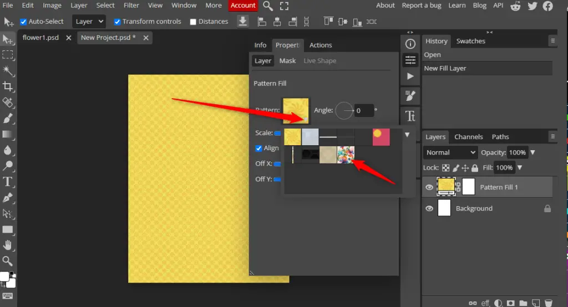The image size is (568, 307).
Task: Toggle the Auto-Select checkbox
Action: pyautogui.click(x=23, y=22)
